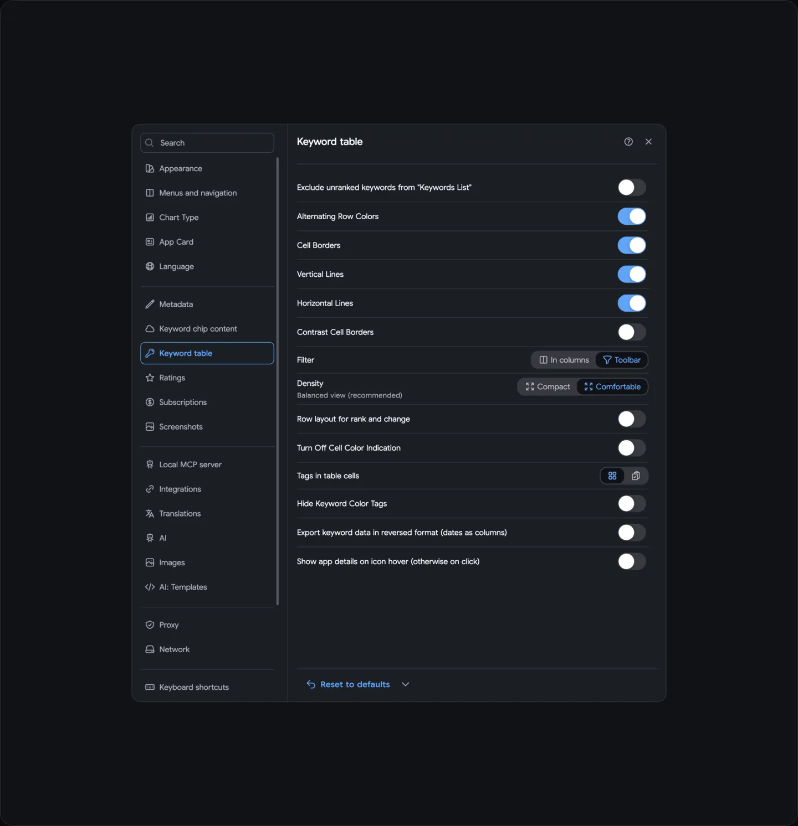This screenshot has width=798, height=826.
Task: Click the AI: Templates code icon
Action: [150, 587]
